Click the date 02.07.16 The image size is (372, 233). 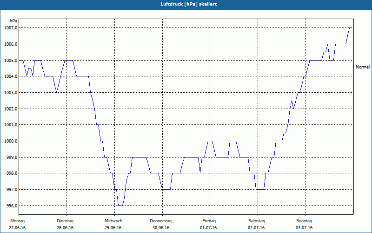click(x=256, y=228)
